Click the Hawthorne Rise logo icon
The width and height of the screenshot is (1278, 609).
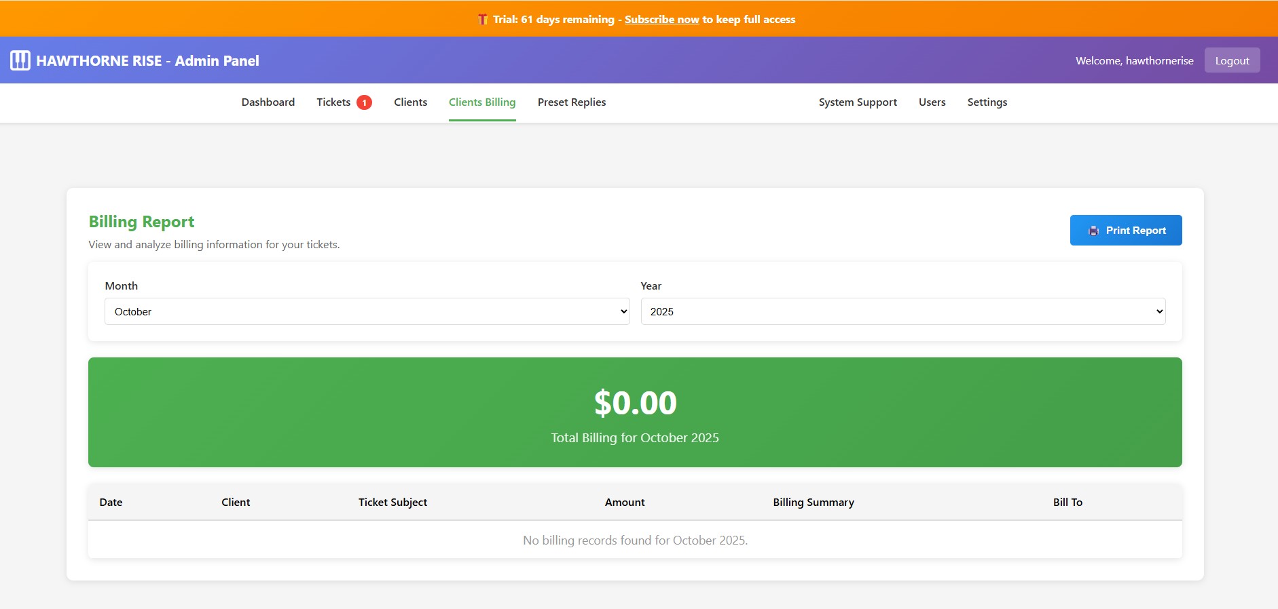click(20, 60)
